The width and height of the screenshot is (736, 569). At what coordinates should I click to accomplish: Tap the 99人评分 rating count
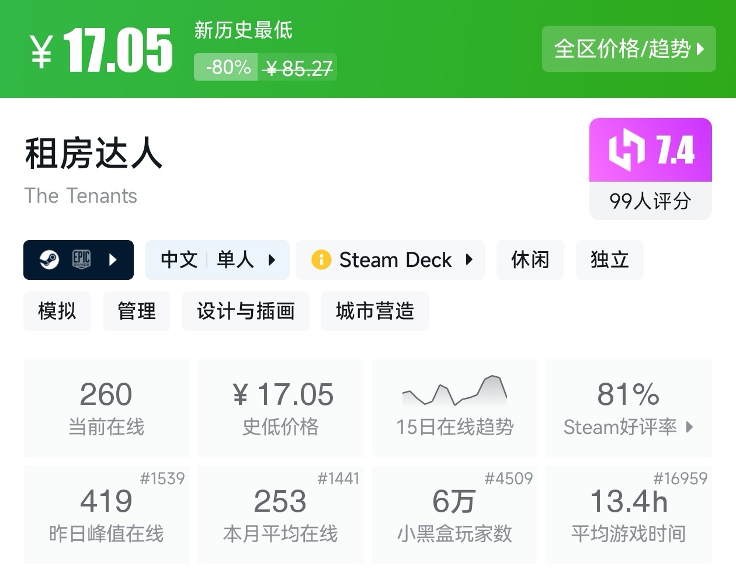coord(650,201)
